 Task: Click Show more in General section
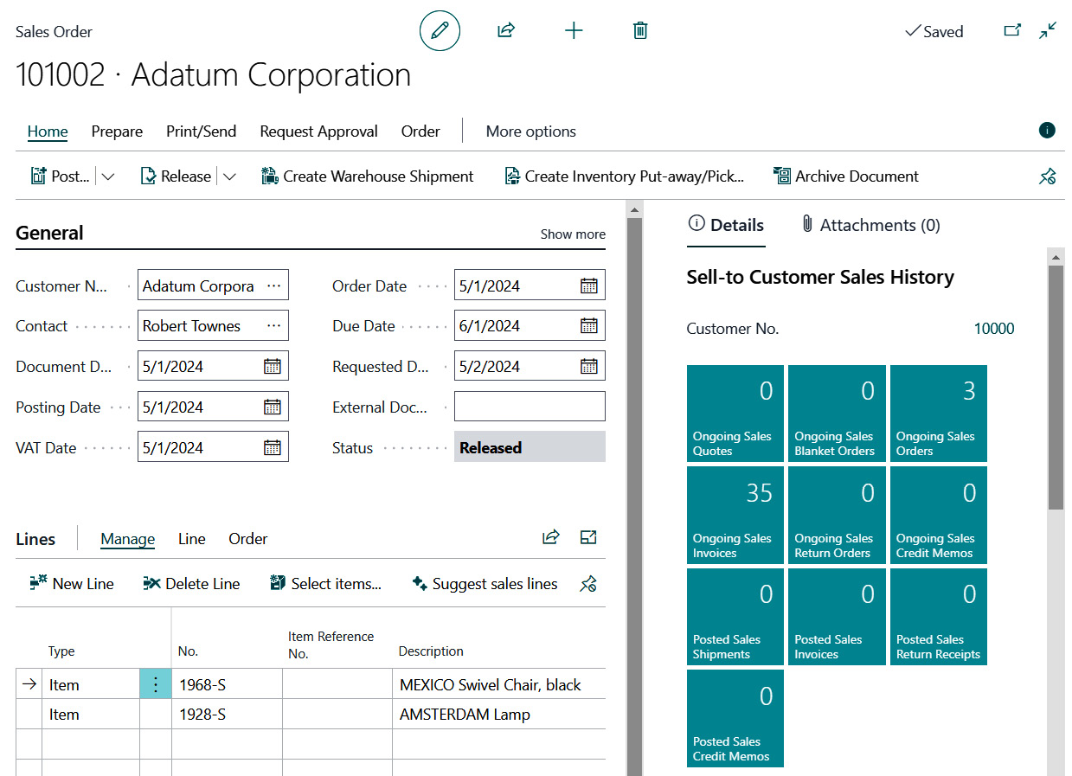tap(573, 234)
